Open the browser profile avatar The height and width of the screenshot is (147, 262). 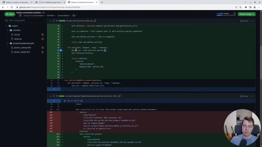tap(255, 7)
